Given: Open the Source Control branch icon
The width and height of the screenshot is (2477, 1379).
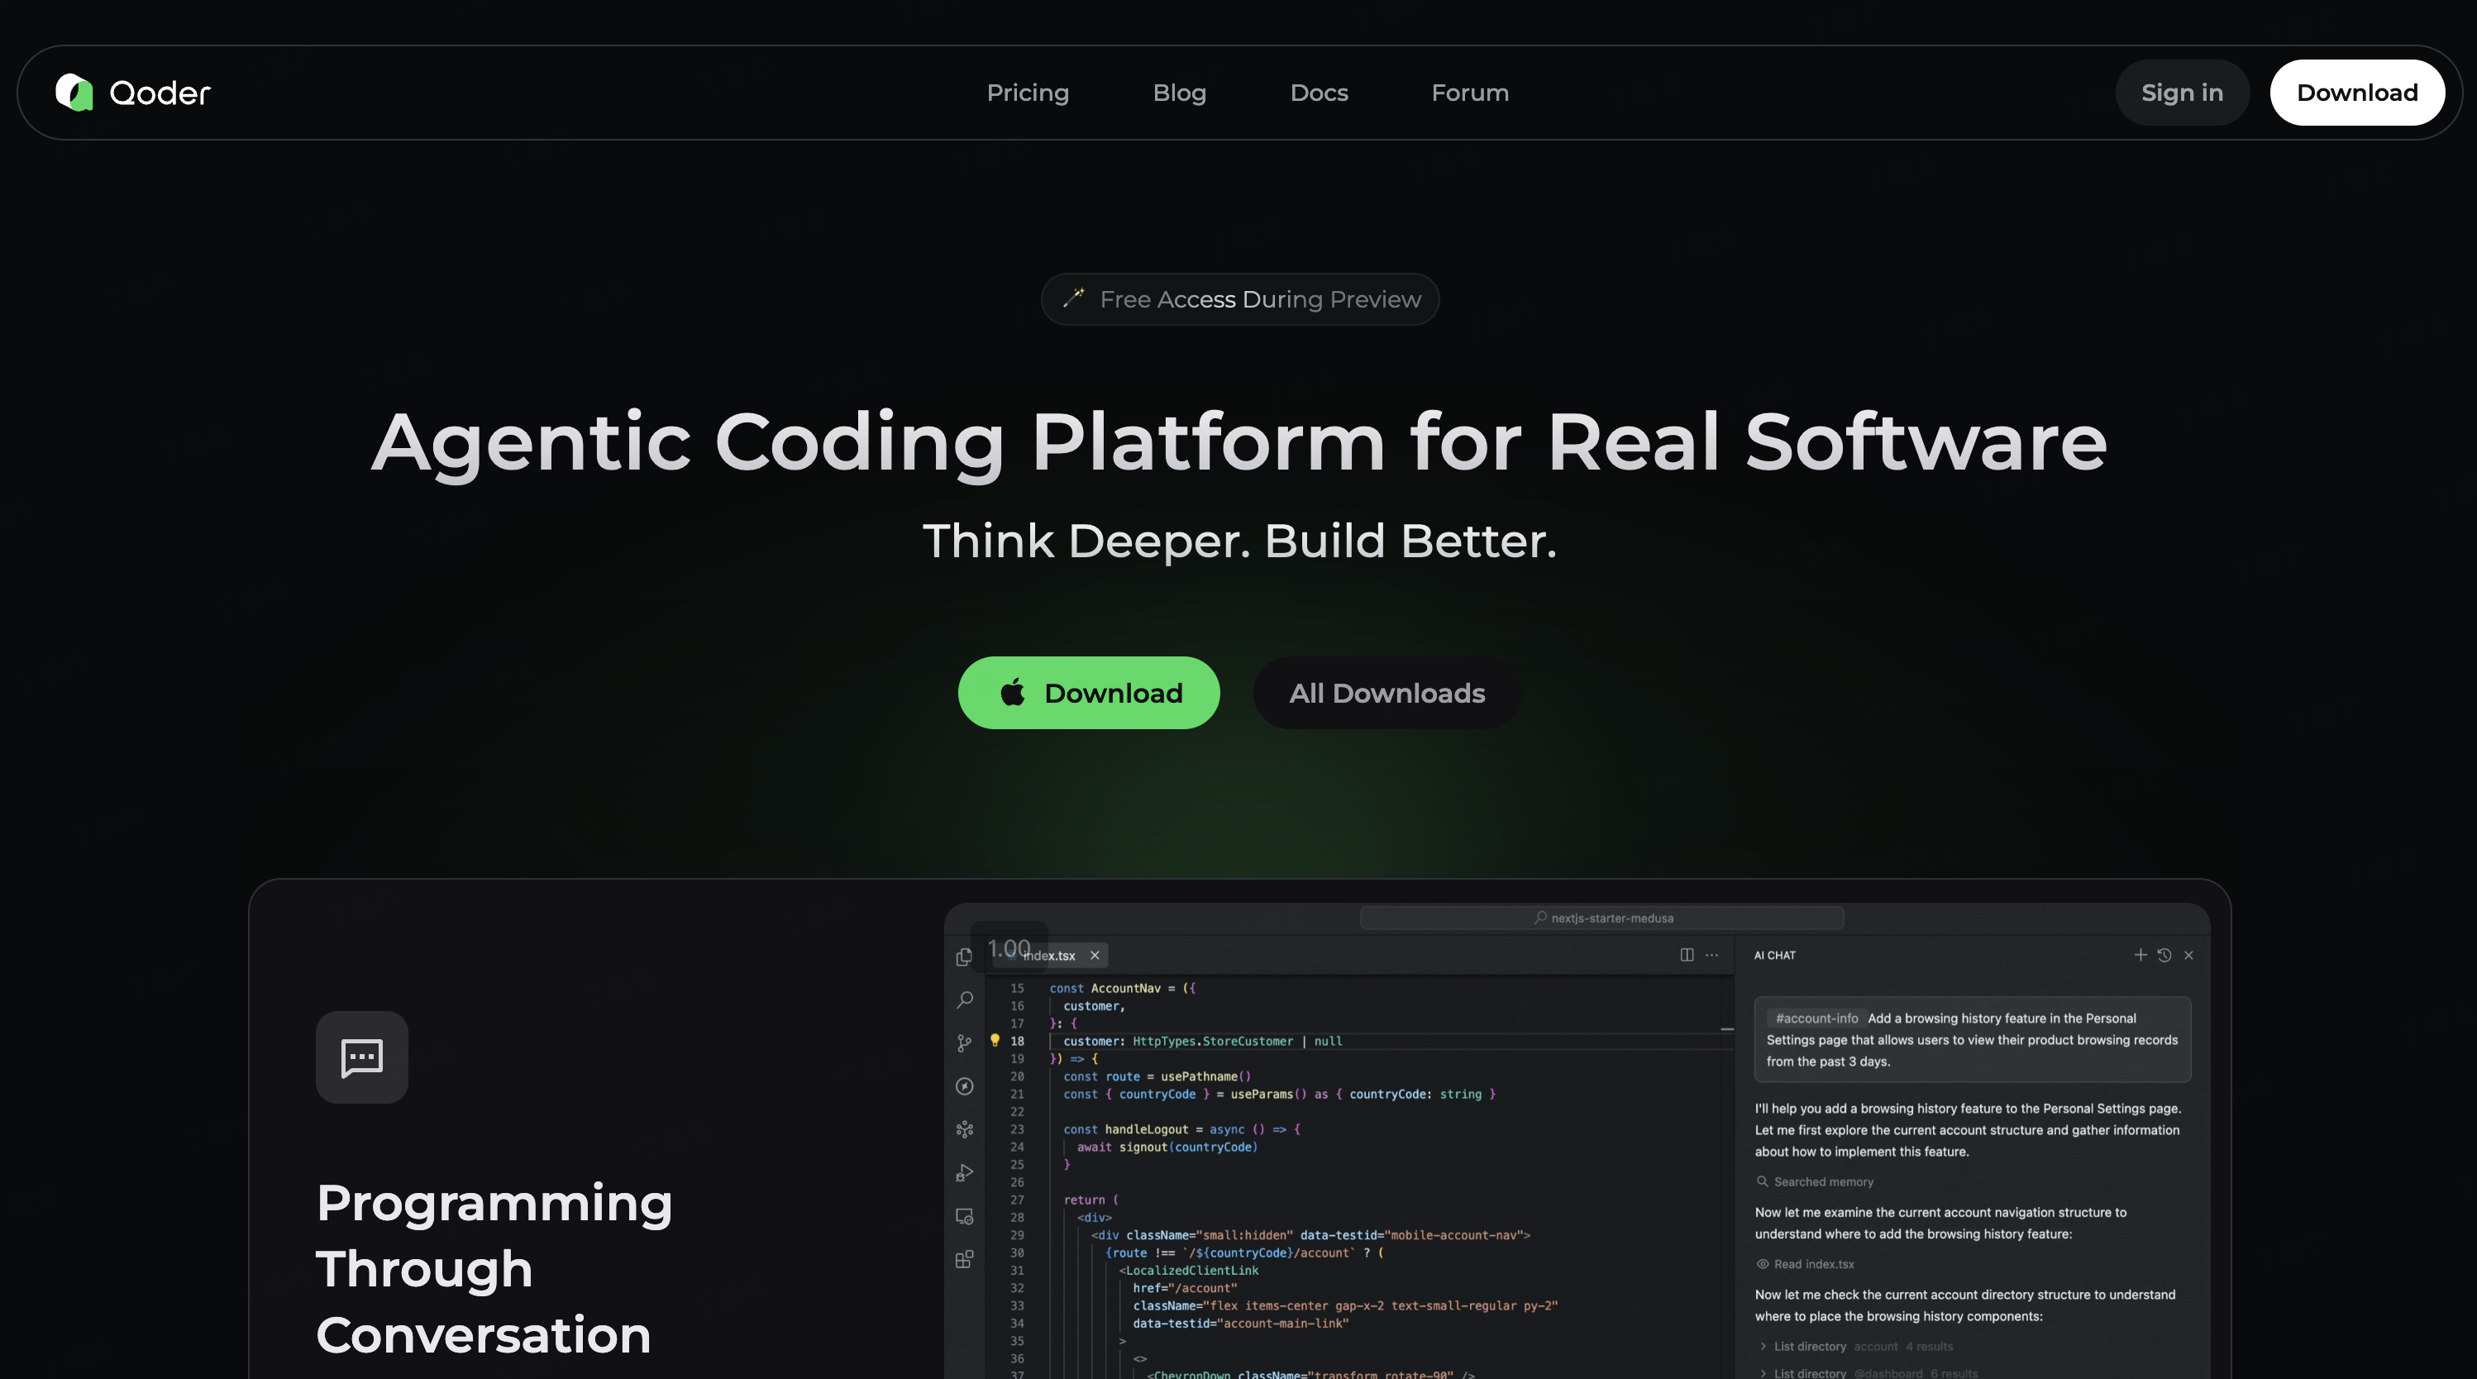Looking at the screenshot, I should tap(965, 1043).
